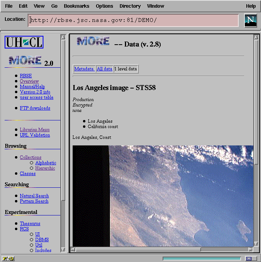Select the All data tab
Screen dimensions: 261x262
[105, 69]
